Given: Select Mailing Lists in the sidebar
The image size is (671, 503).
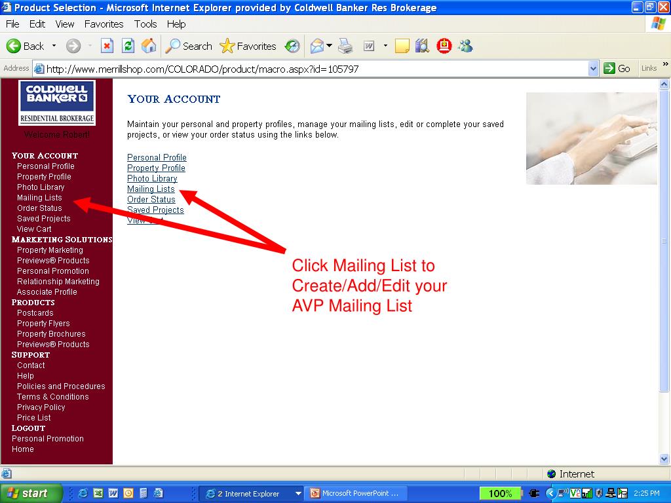Looking at the screenshot, I should (39, 198).
